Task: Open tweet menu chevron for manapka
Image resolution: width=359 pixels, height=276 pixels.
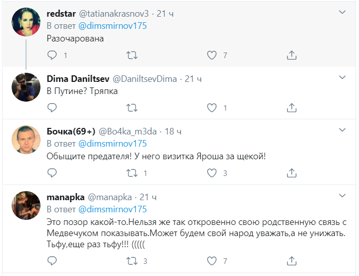Action: (342, 196)
